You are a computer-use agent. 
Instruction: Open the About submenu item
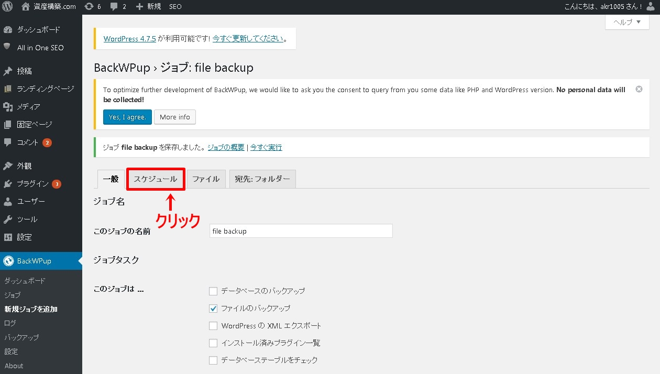pos(14,366)
